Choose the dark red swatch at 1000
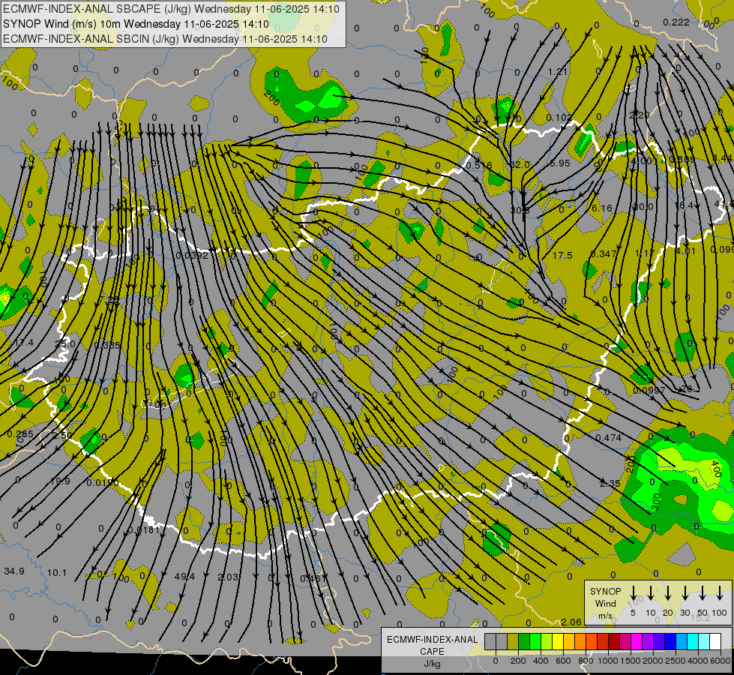 pos(614,642)
